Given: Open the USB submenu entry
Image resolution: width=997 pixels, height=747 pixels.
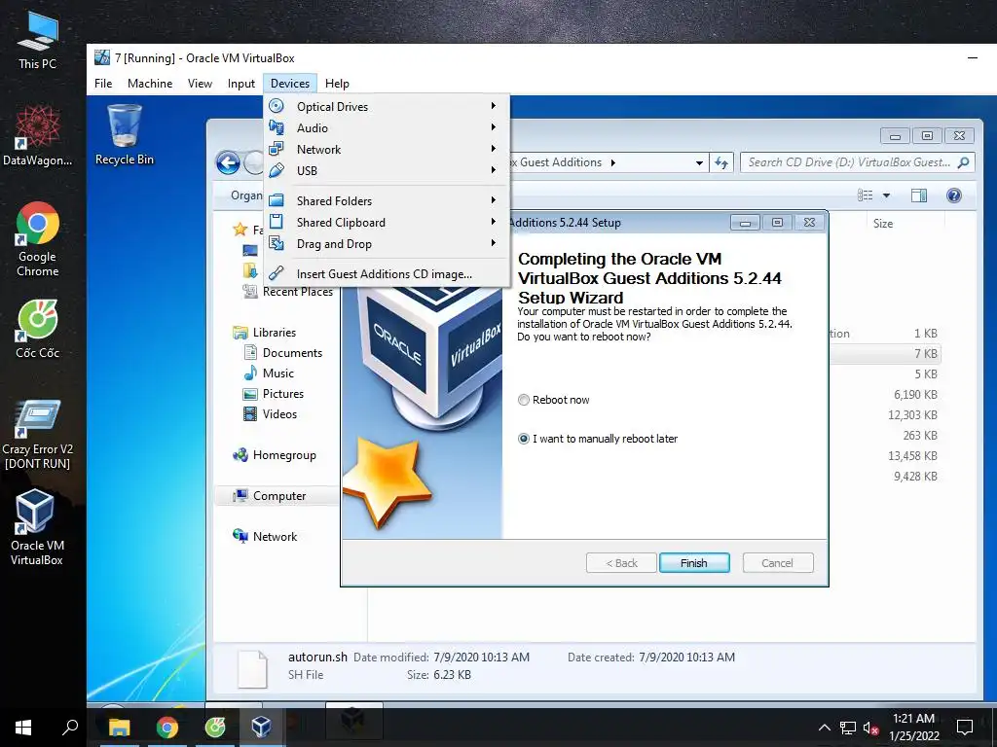Looking at the screenshot, I should [386, 171].
